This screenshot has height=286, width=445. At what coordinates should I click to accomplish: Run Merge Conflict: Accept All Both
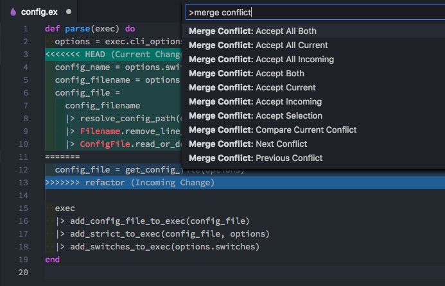[x=313, y=31]
